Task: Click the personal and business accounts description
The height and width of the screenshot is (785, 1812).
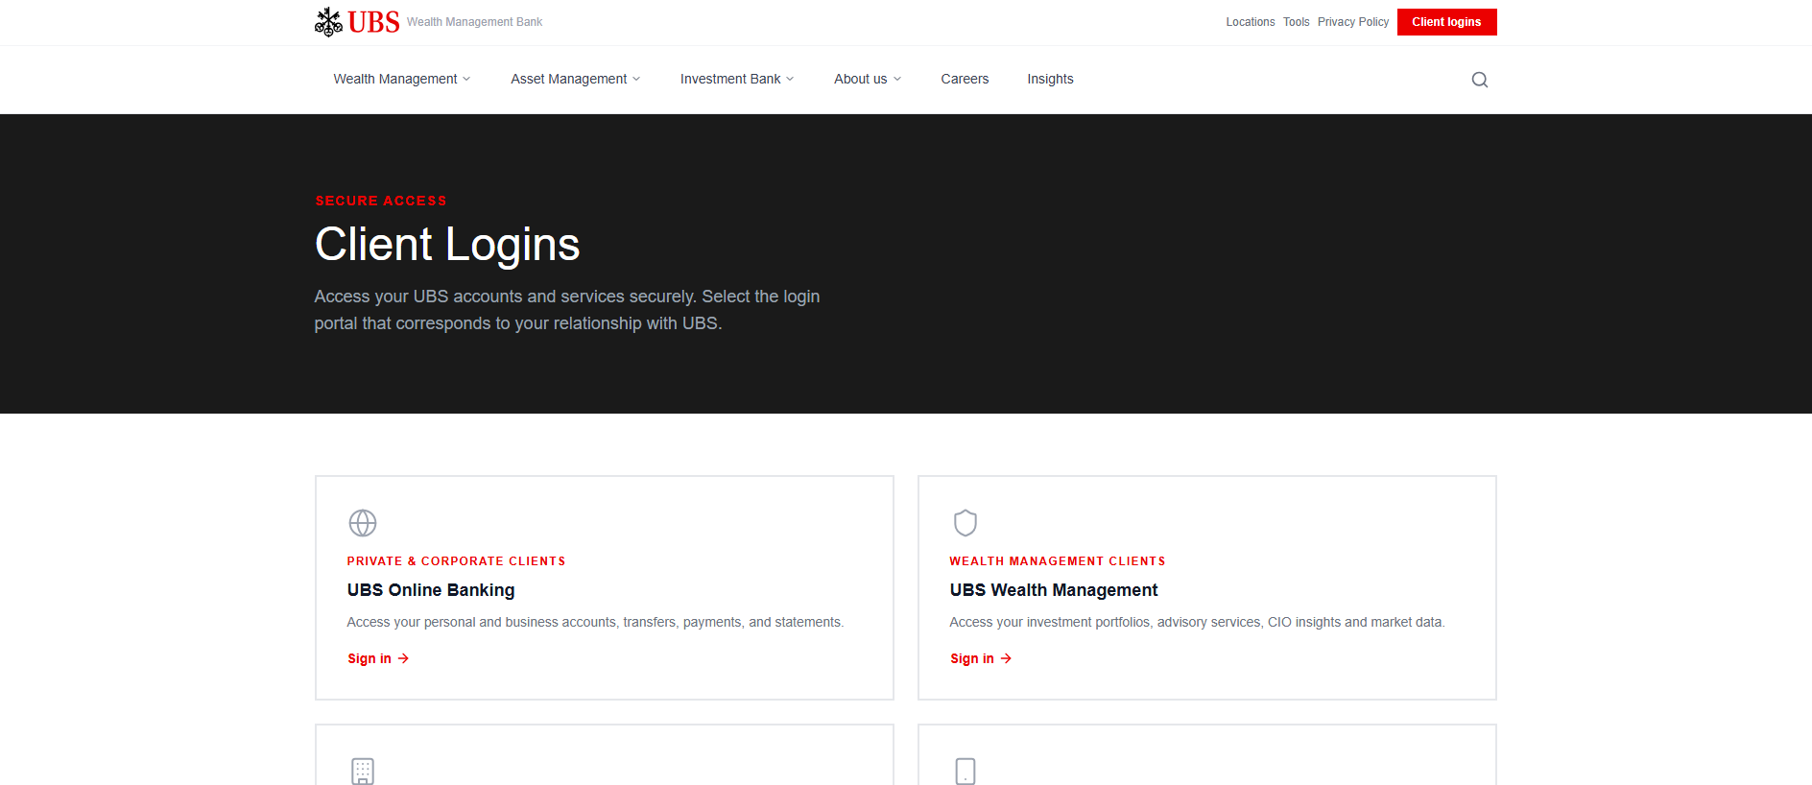Action: (x=595, y=622)
